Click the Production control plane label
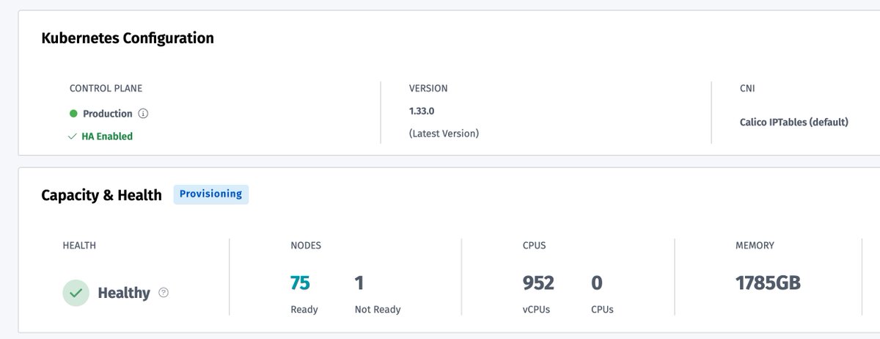Image resolution: width=880 pixels, height=339 pixels. (x=108, y=114)
